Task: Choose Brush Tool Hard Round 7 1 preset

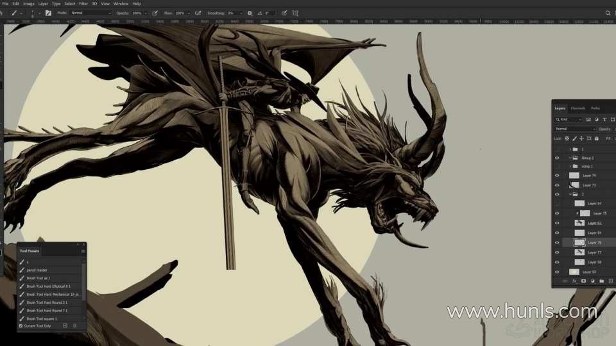Action: [x=48, y=310]
